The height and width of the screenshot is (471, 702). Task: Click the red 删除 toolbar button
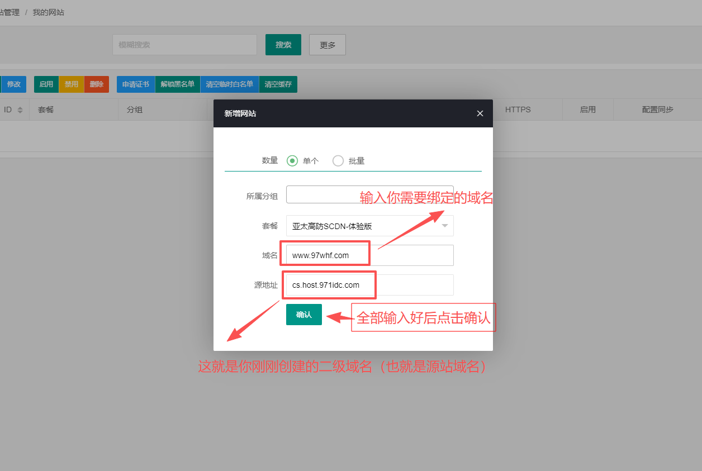pos(97,84)
